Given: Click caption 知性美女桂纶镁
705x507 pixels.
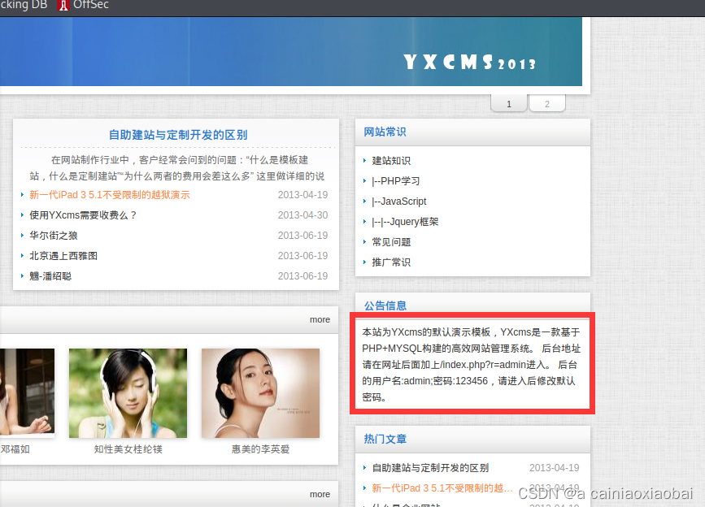Looking at the screenshot, I should coord(128,449).
